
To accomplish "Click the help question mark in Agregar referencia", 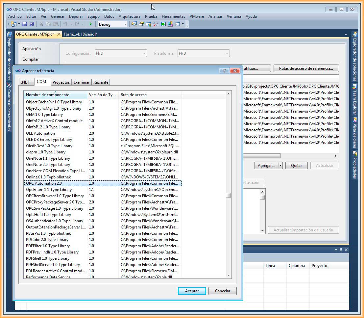I will coord(224,70).
